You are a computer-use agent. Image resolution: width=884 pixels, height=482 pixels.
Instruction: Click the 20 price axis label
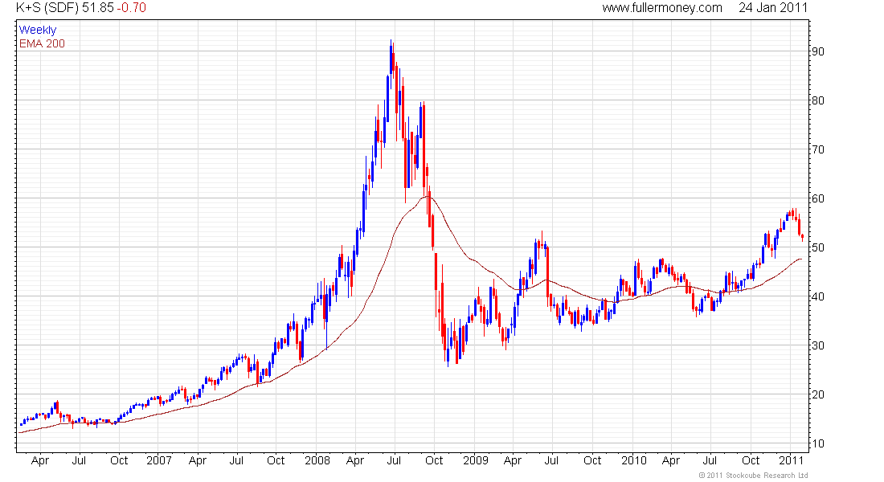click(x=817, y=394)
